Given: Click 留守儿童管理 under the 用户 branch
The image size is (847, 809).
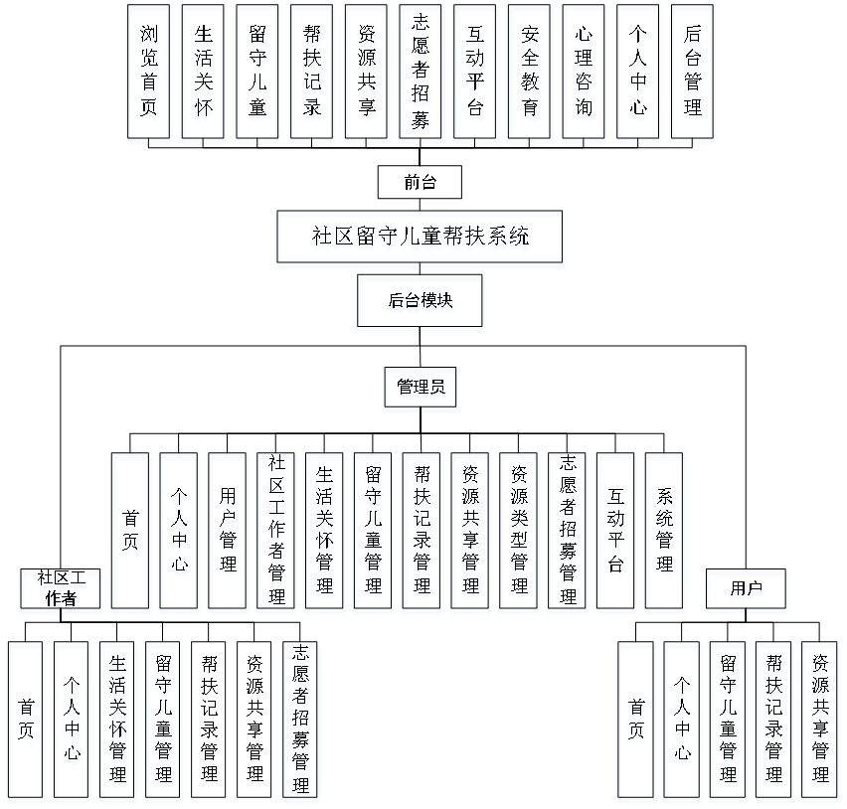Looking at the screenshot, I should (x=728, y=720).
